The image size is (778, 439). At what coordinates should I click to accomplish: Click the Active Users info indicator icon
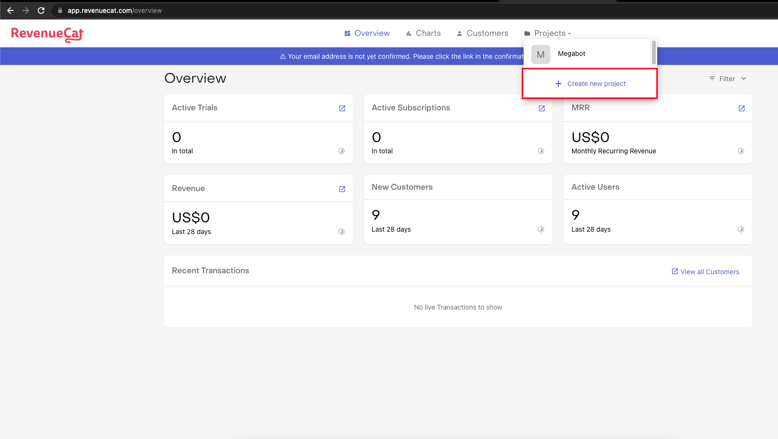741,229
